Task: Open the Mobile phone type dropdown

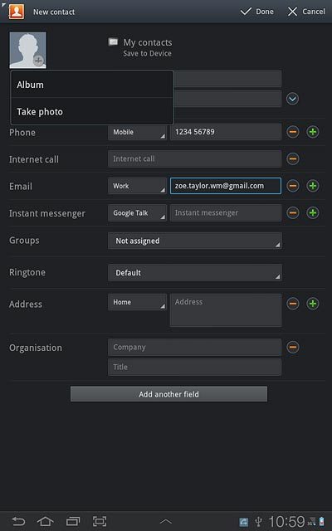Action: [137, 132]
